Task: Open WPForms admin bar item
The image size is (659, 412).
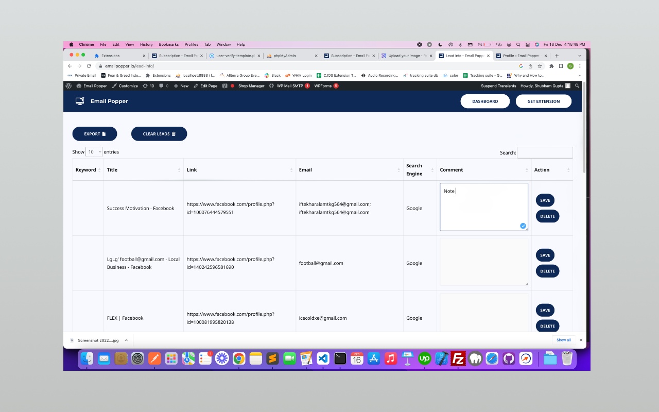Action: 326,86
